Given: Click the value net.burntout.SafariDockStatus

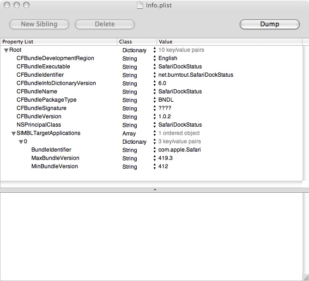Looking at the screenshot, I should tap(196, 75).
